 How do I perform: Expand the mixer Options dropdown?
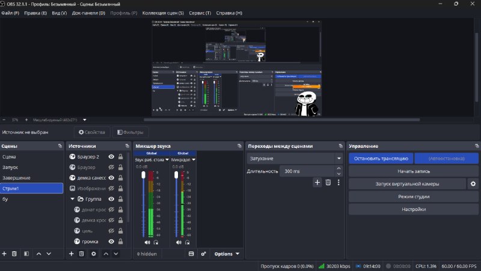(x=227, y=254)
